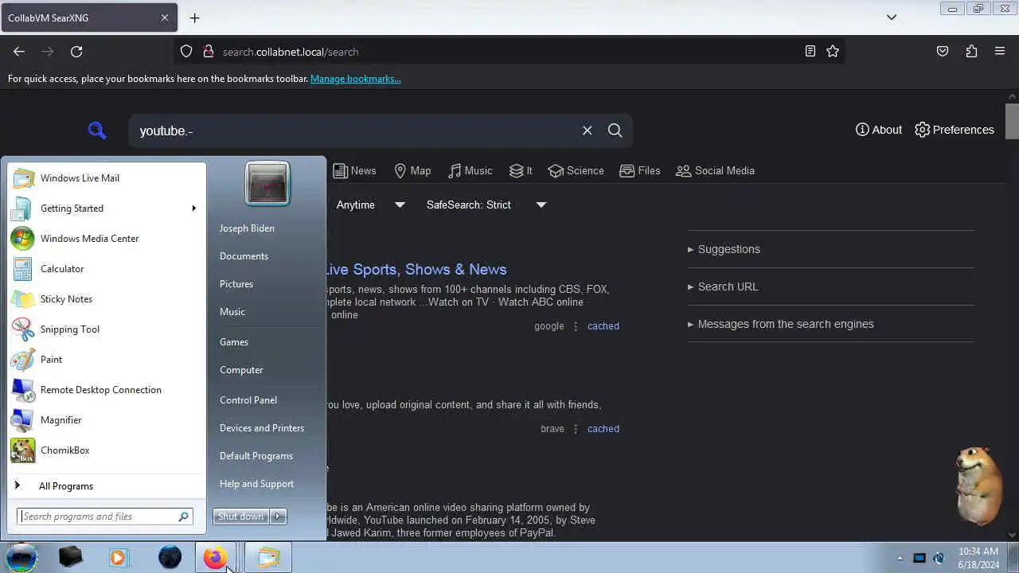This screenshot has height=573, width=1019.
Task: Open Help and Support
Action: coord(256,484)
